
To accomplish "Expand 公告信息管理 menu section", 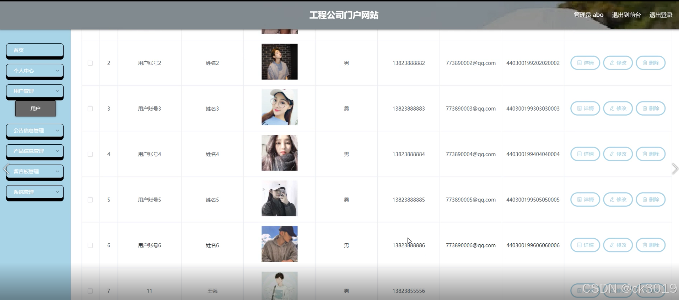I will pyautogui.click(x=35, y=130).
